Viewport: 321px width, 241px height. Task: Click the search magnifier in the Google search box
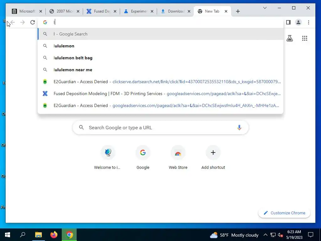[x=81, y=127]
